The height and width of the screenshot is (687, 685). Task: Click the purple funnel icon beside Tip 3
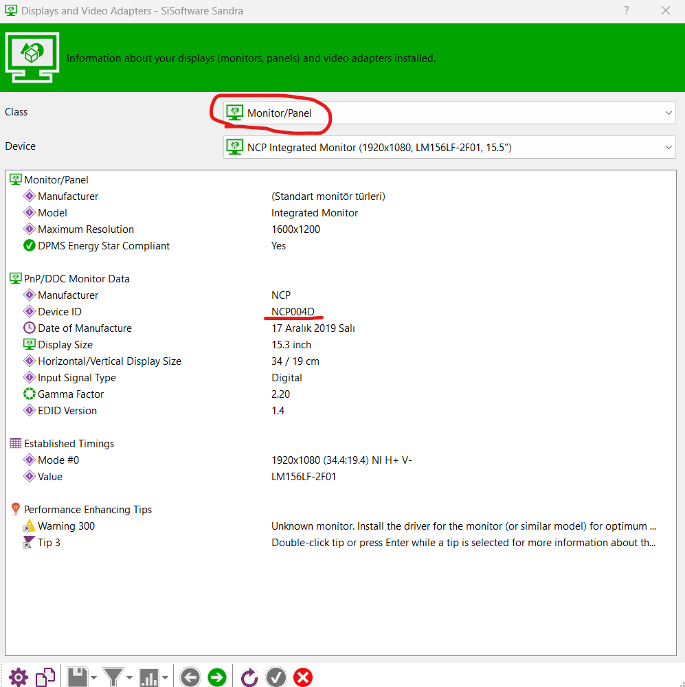(x=29, y=543)
